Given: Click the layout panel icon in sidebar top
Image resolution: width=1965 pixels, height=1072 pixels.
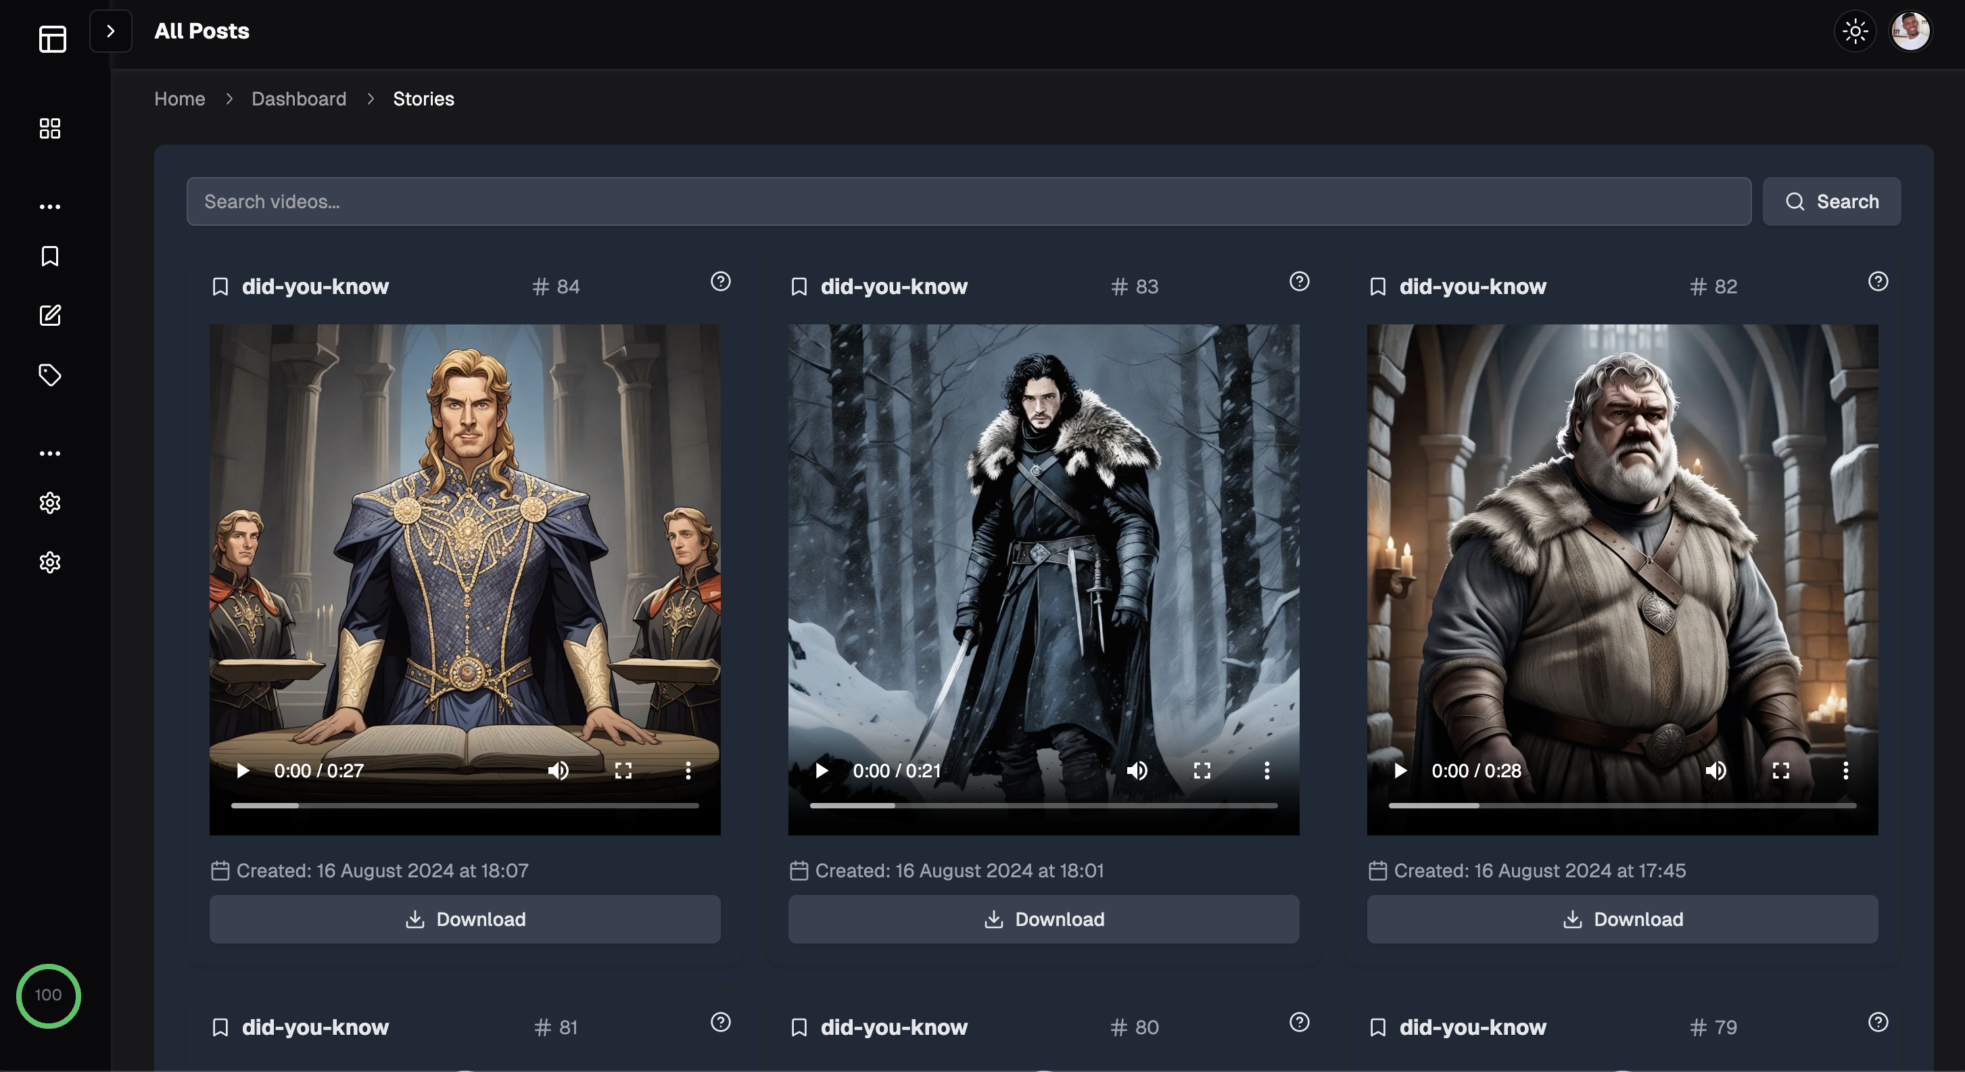Looking at the screenshot, I should pos(52,38).
